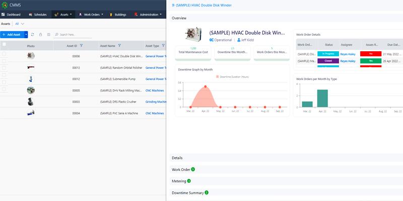This screenshot has width=403, height=201.
Task: Click the Asset ID filter icon
Action: point(82,46)
